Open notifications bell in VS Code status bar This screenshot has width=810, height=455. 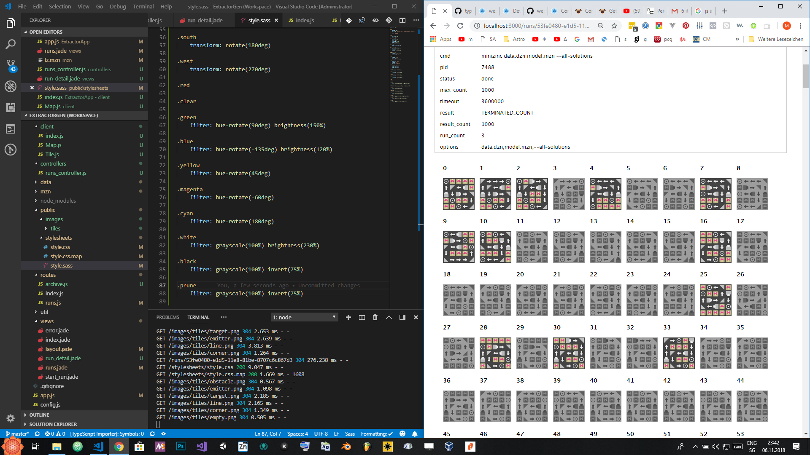[x=415, y=434]
